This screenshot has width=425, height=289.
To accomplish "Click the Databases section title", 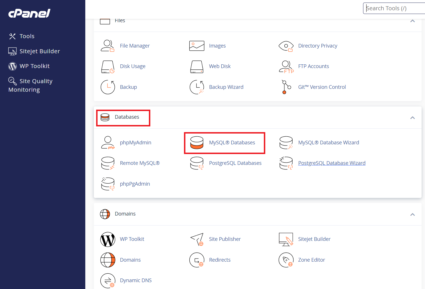I will (127, 117).
